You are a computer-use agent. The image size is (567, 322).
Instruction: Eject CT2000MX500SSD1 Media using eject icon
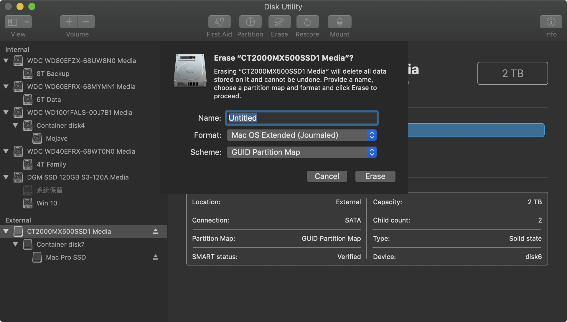(x=156, y=231)
